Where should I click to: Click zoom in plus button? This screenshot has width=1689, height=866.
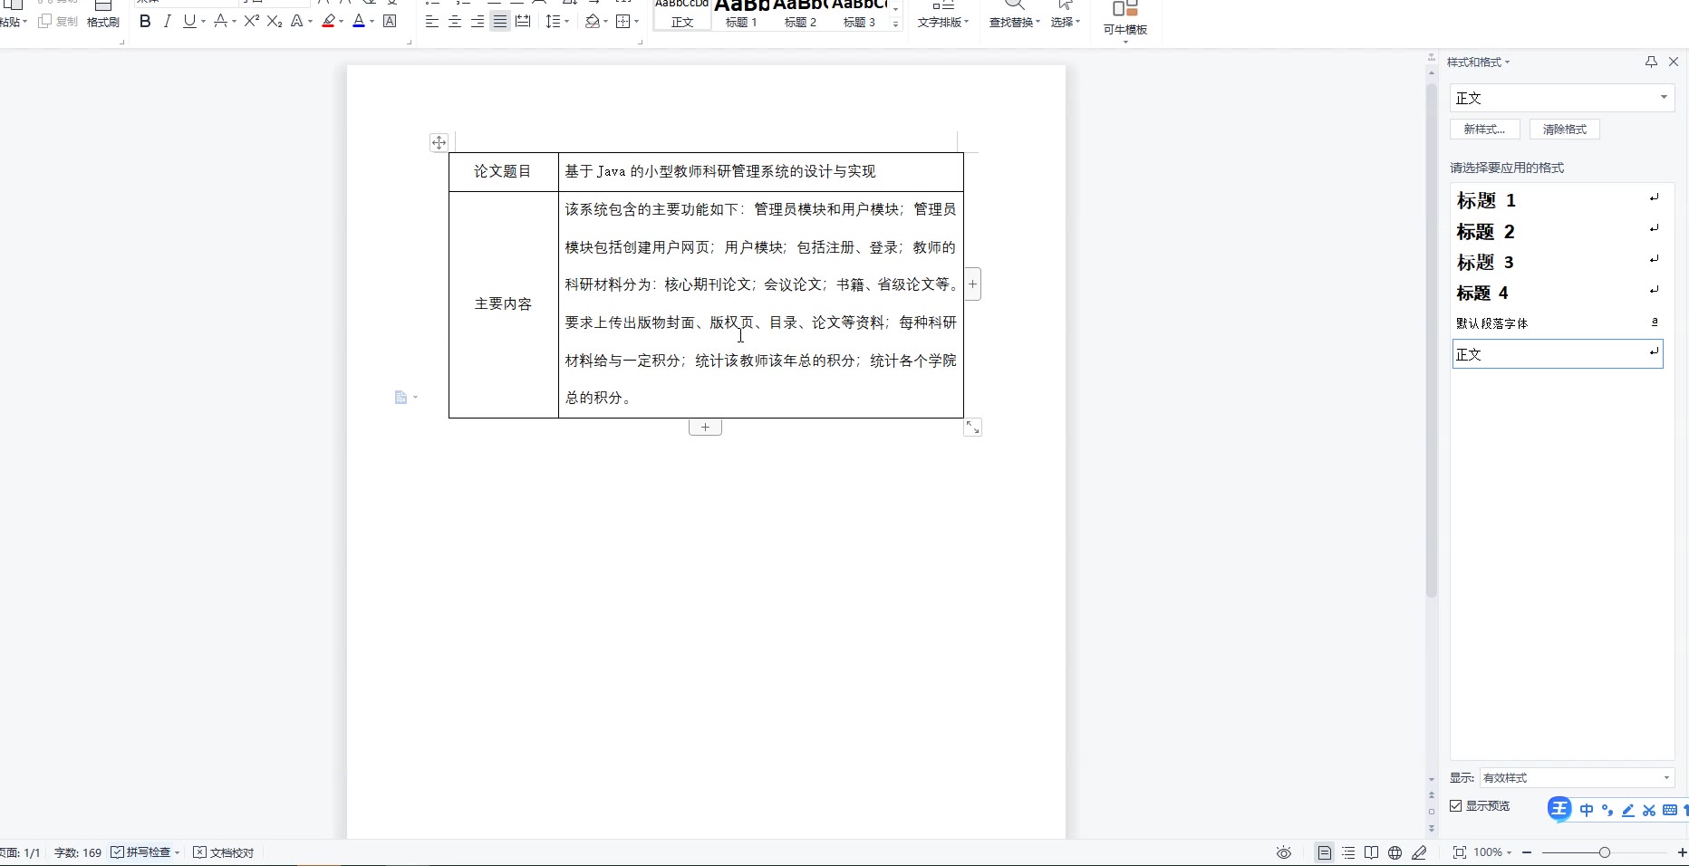pyautogui.click(x=1682, y=852)
